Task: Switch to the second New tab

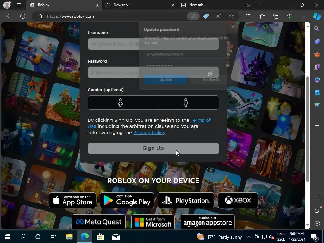Action: point(215,5)
